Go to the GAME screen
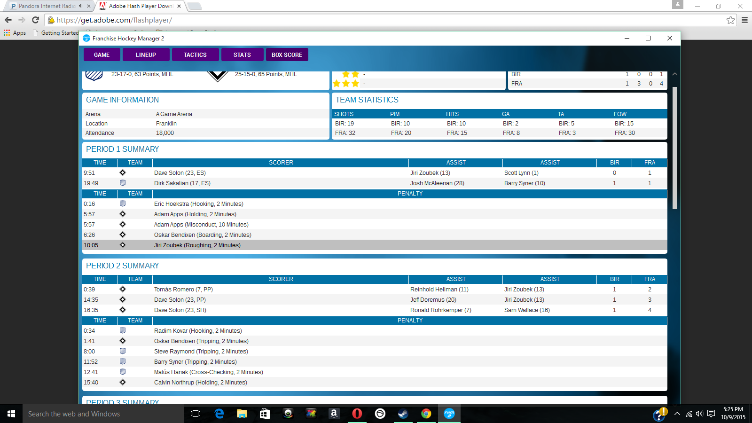 click(102, 55)
